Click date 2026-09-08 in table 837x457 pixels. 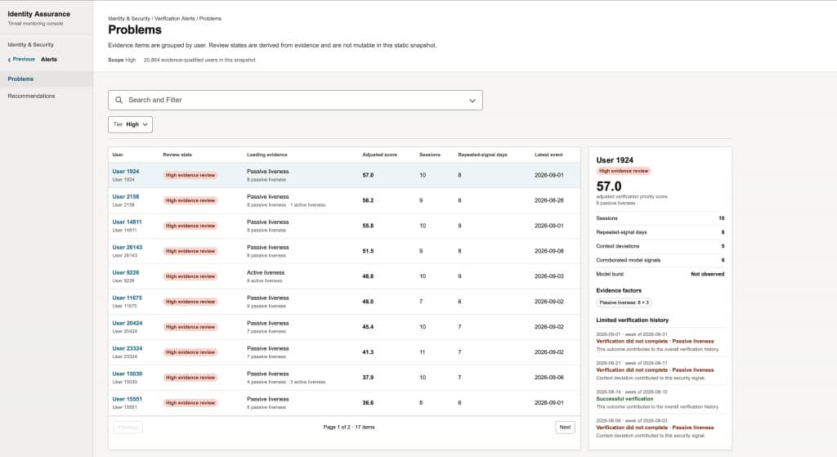(x=548, y=251)
